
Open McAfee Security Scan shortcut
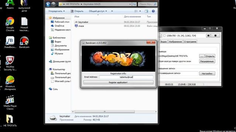[x=10, y=63]
